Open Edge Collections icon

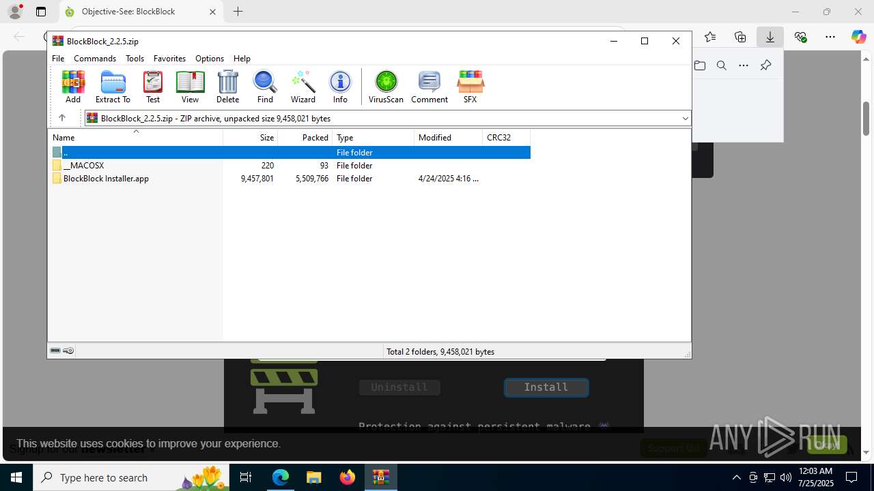(x=740, y=37)
